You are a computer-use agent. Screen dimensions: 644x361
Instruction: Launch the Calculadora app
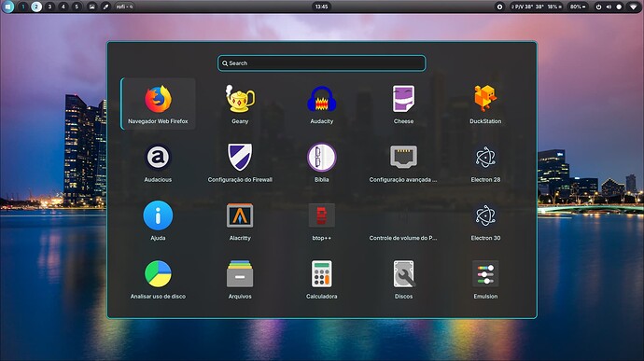pyautogui.click(x=322, y=279)
